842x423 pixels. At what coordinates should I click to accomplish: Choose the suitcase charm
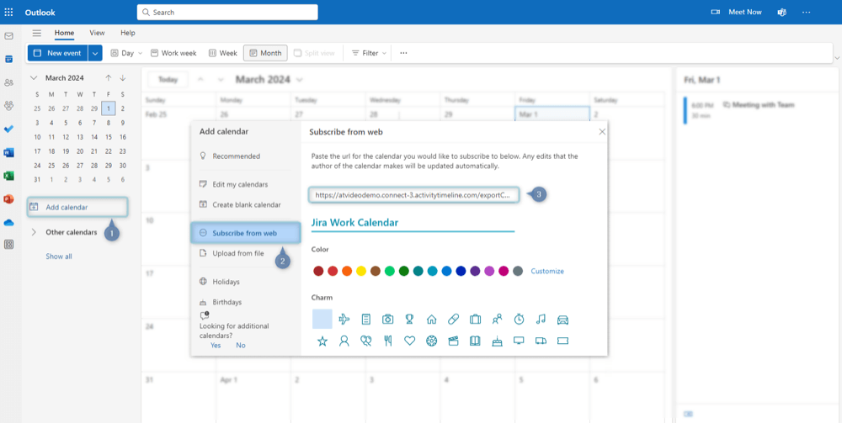point(475,320)
